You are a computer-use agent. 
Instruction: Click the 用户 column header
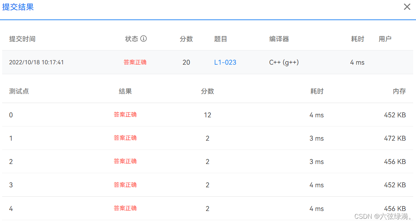(x=385, y=39)
